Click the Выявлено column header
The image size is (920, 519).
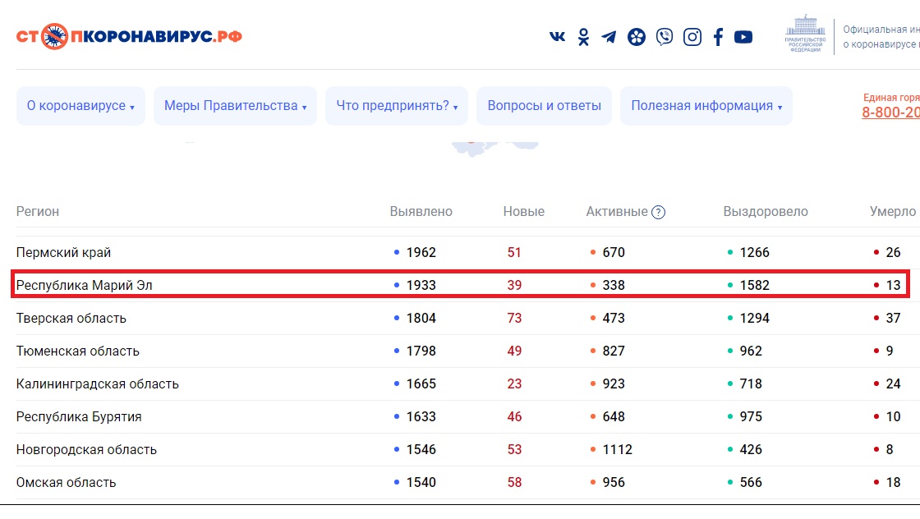pyautogui.click(x=421, y=212)
